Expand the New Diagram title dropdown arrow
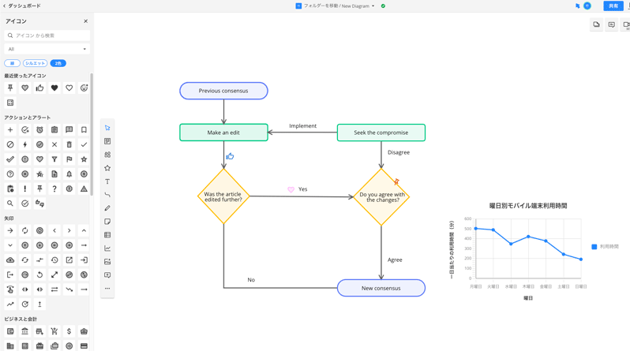630x351 pixels. (x=373, y=6)
